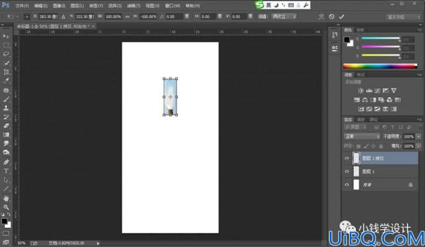Open the 图层(L) menu
The width and height of the screenshot is (425, 247).
[77, 5]
